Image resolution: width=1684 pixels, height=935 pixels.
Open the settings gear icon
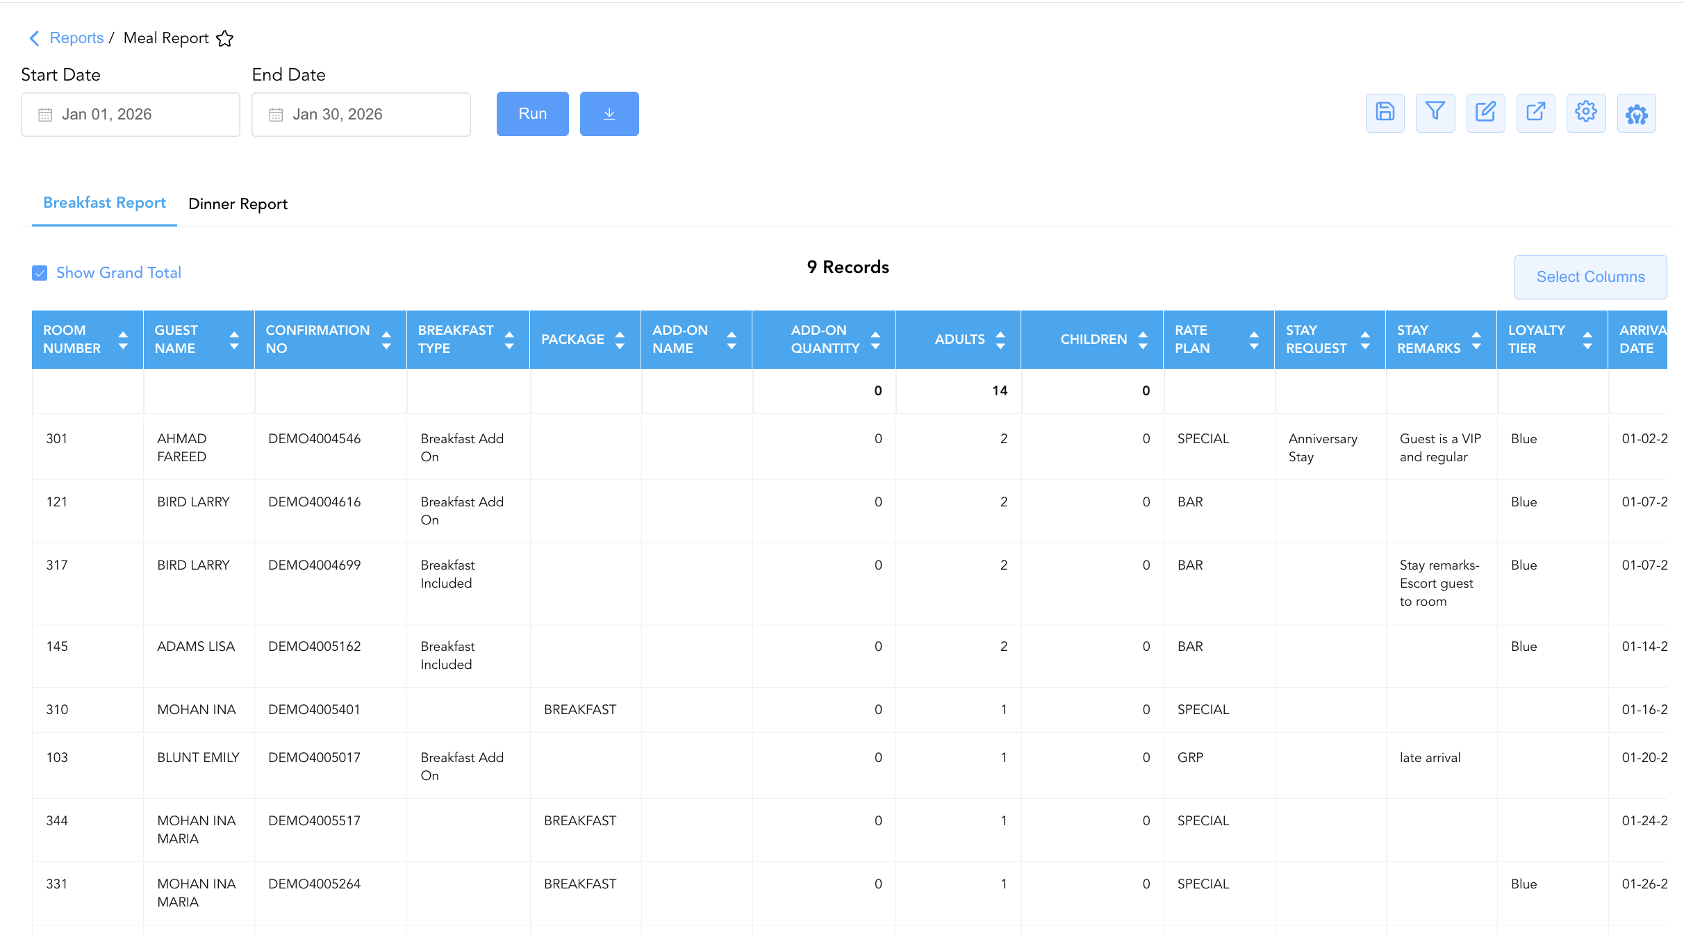(1586, 113)
